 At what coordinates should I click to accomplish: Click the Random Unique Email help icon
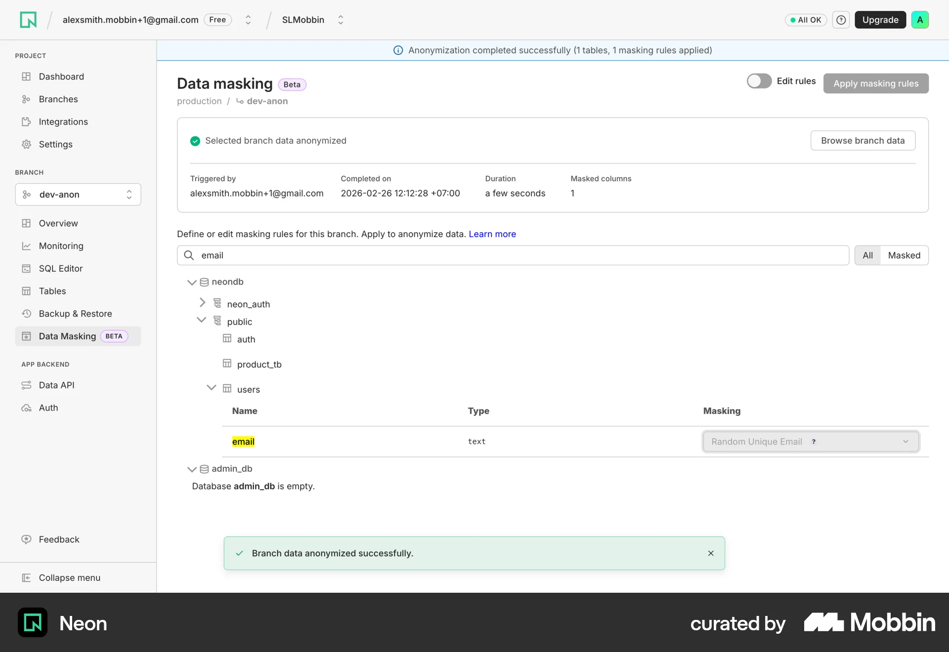pyautogui.click(x=814, y=442)
